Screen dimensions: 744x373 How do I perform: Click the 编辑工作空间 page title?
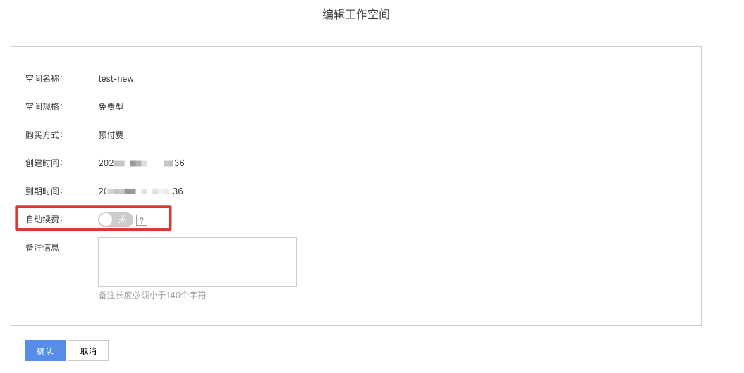[356, 15]
